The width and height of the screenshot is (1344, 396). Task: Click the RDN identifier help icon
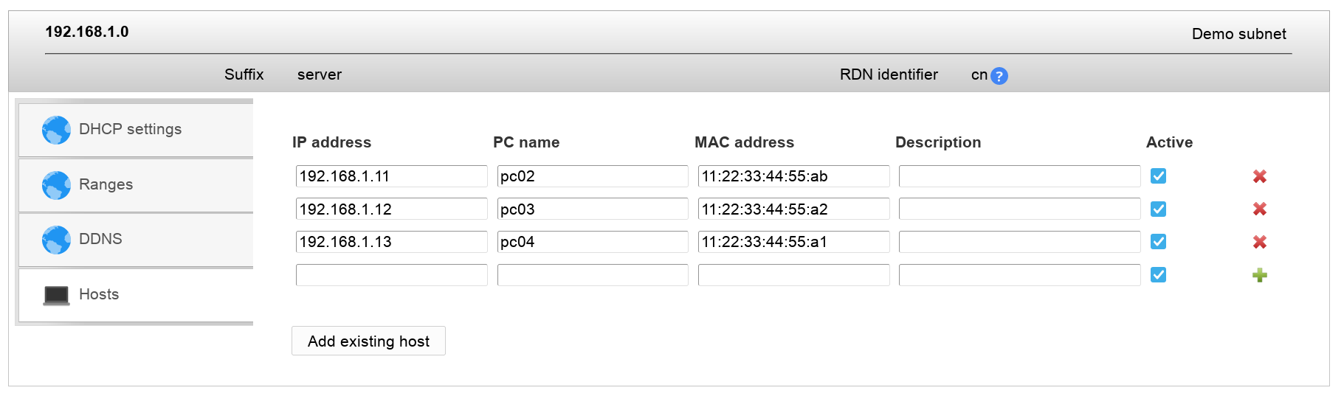tap(999, 76)
